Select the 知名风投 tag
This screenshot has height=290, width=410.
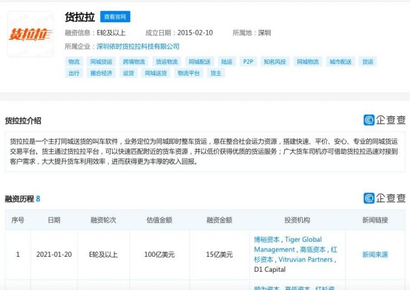[x=275, y=62]
